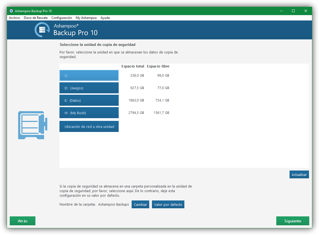Click the 77,0 GB free space value
The image size is (319, 235).
(163, 88)
